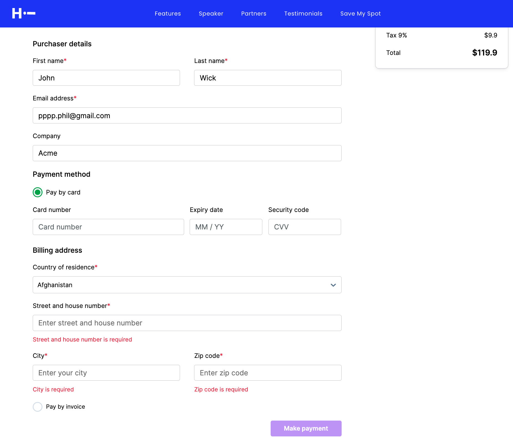The height and width of the screenshot is (445, 513).
Task: Focus the Card number input
Action: coord(108,227)
